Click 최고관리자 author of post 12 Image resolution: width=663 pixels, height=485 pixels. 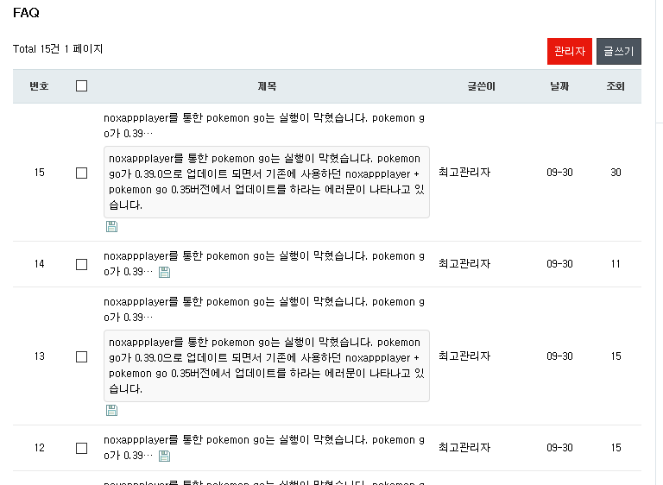pyautogui.click(x=464, y=447)
